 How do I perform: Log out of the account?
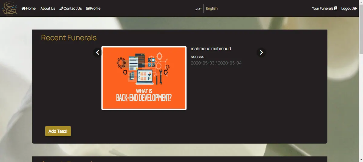pos(349,8)
